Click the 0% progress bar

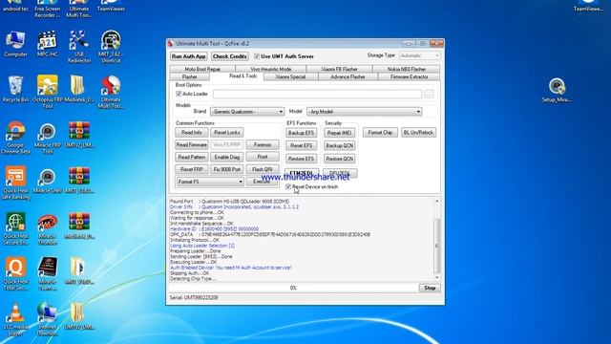click(x=293, y=288)
